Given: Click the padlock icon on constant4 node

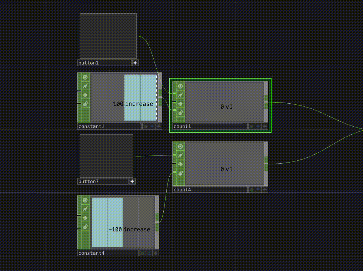Looking at the screenshot, I should pos(85,227).
